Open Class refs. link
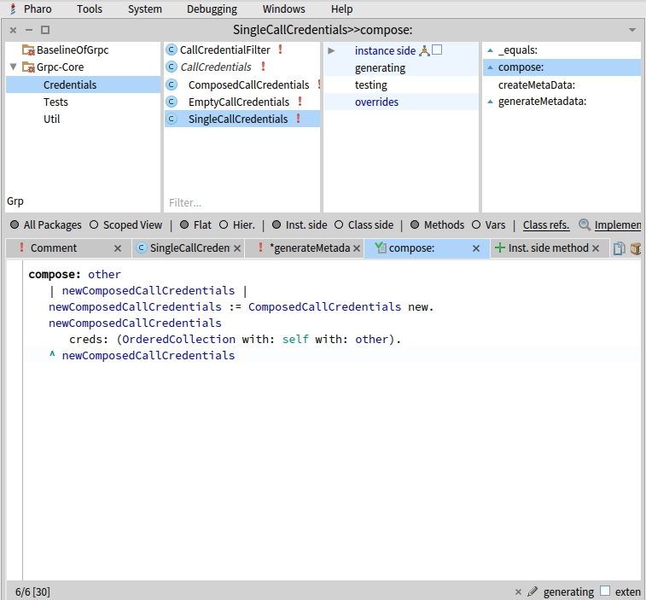The width and height of the screenshot is (646, 600). [546, 225]
